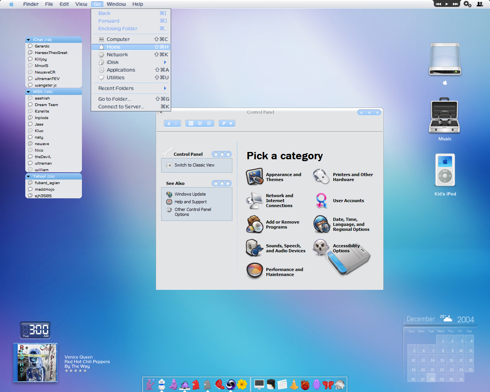This screenshot has height=392, width=490.
Task: Collapse the See Also sidebar section
Action: pyautogui.click(x=222, y=183)
